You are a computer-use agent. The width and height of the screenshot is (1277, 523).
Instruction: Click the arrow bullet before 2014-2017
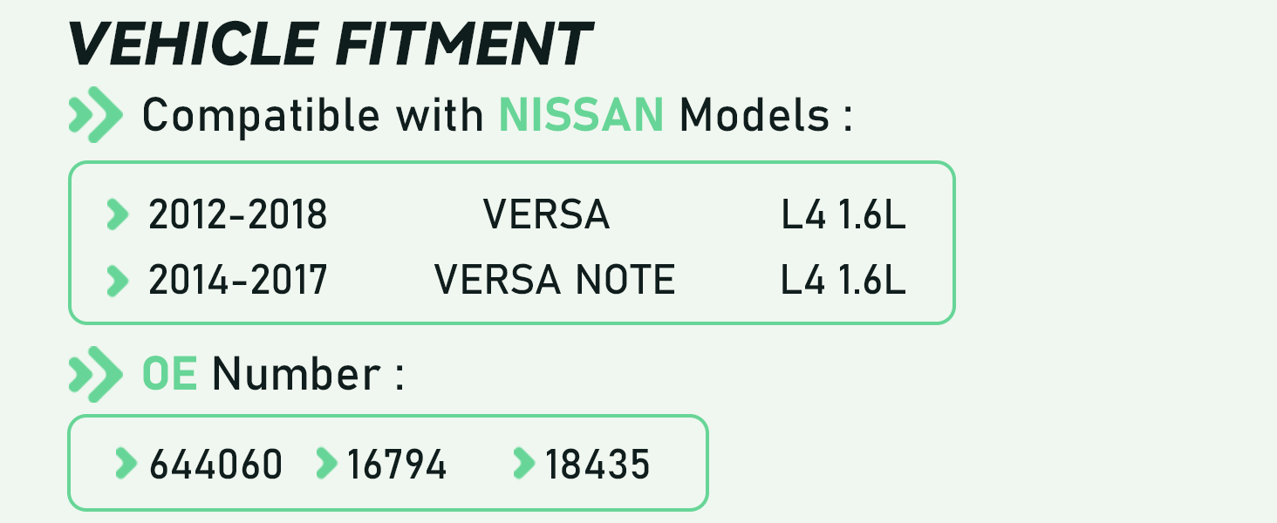[117, 281]
